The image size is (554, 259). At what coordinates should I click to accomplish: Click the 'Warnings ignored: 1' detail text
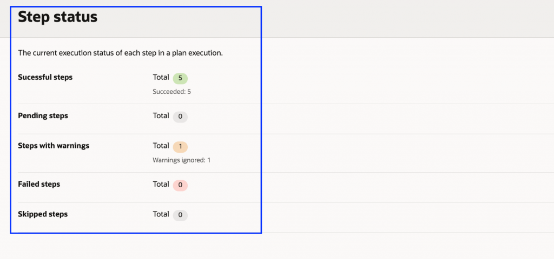[x=181, y=160]
